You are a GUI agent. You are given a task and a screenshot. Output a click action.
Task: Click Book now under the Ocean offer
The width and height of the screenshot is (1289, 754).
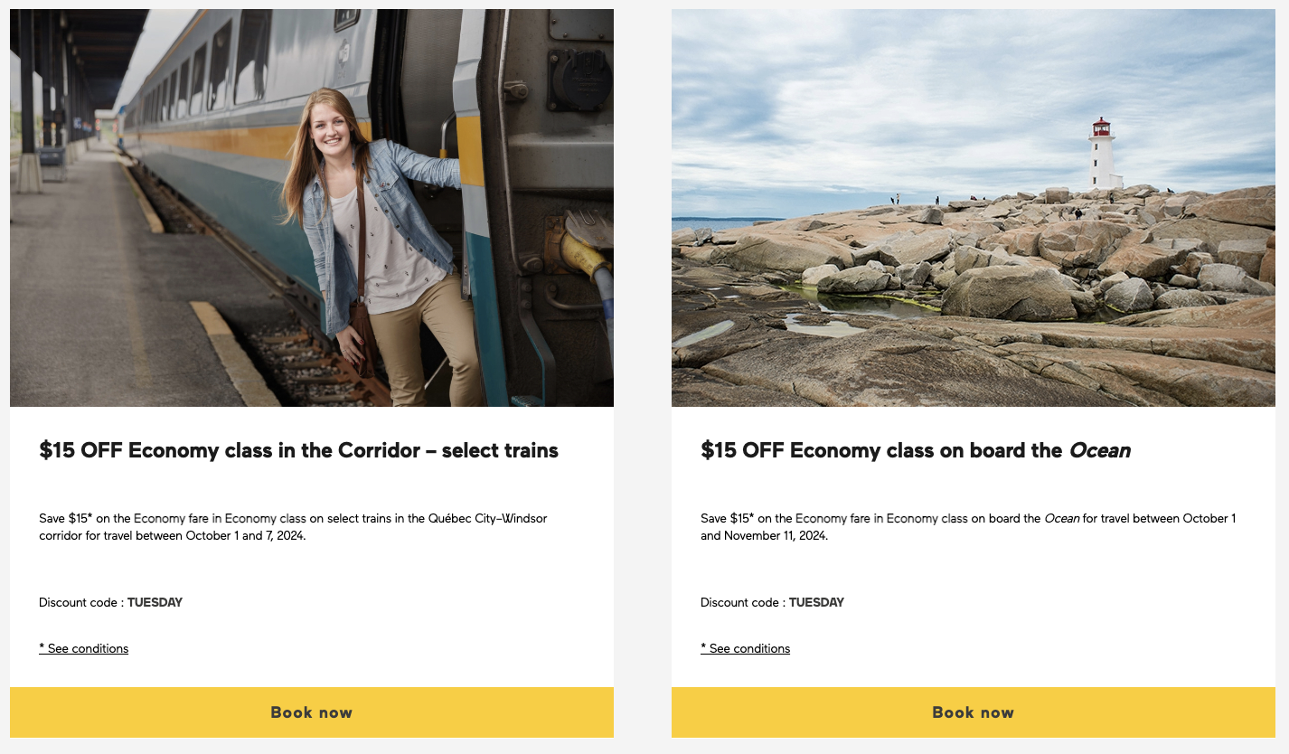click(973, 712)
